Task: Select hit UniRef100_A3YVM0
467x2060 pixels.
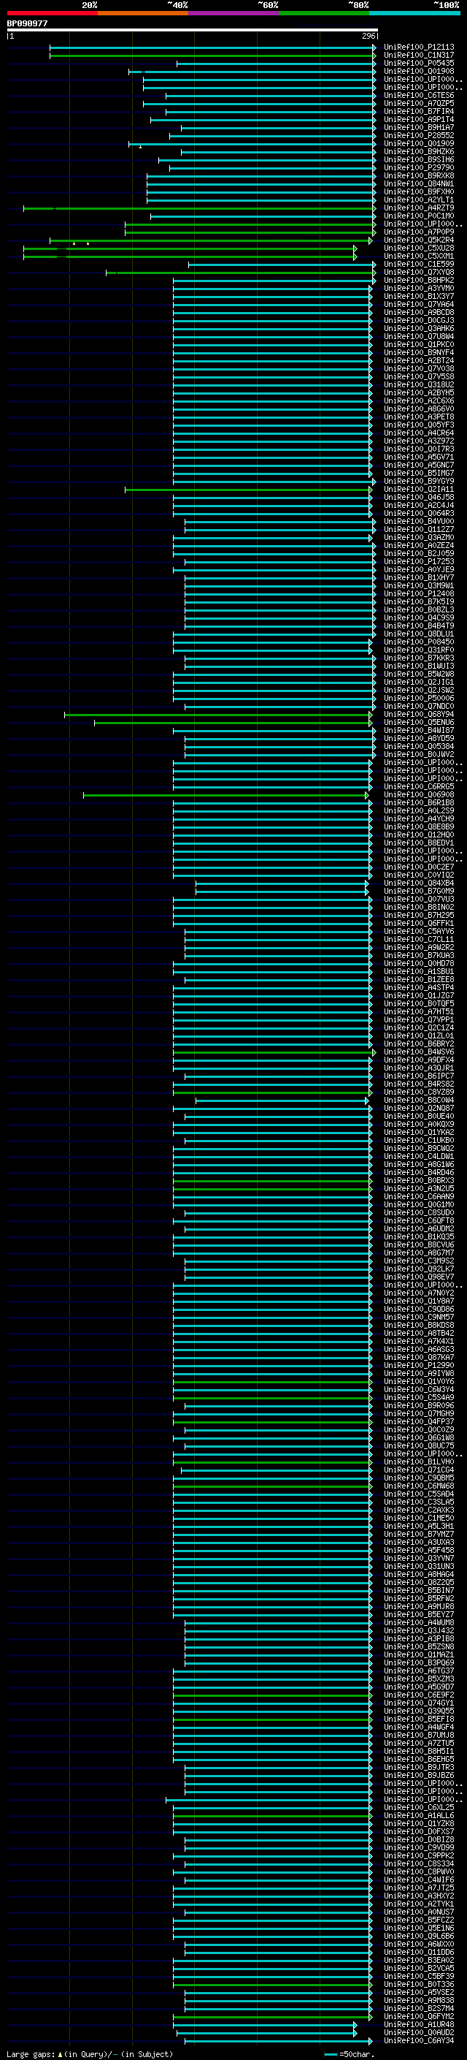Action: [x=418, y=288]
